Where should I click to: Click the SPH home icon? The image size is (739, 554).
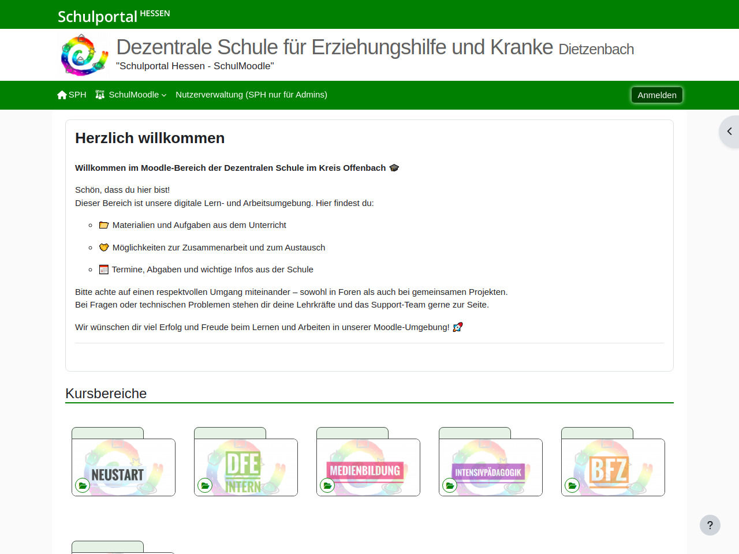coord(62,95)
